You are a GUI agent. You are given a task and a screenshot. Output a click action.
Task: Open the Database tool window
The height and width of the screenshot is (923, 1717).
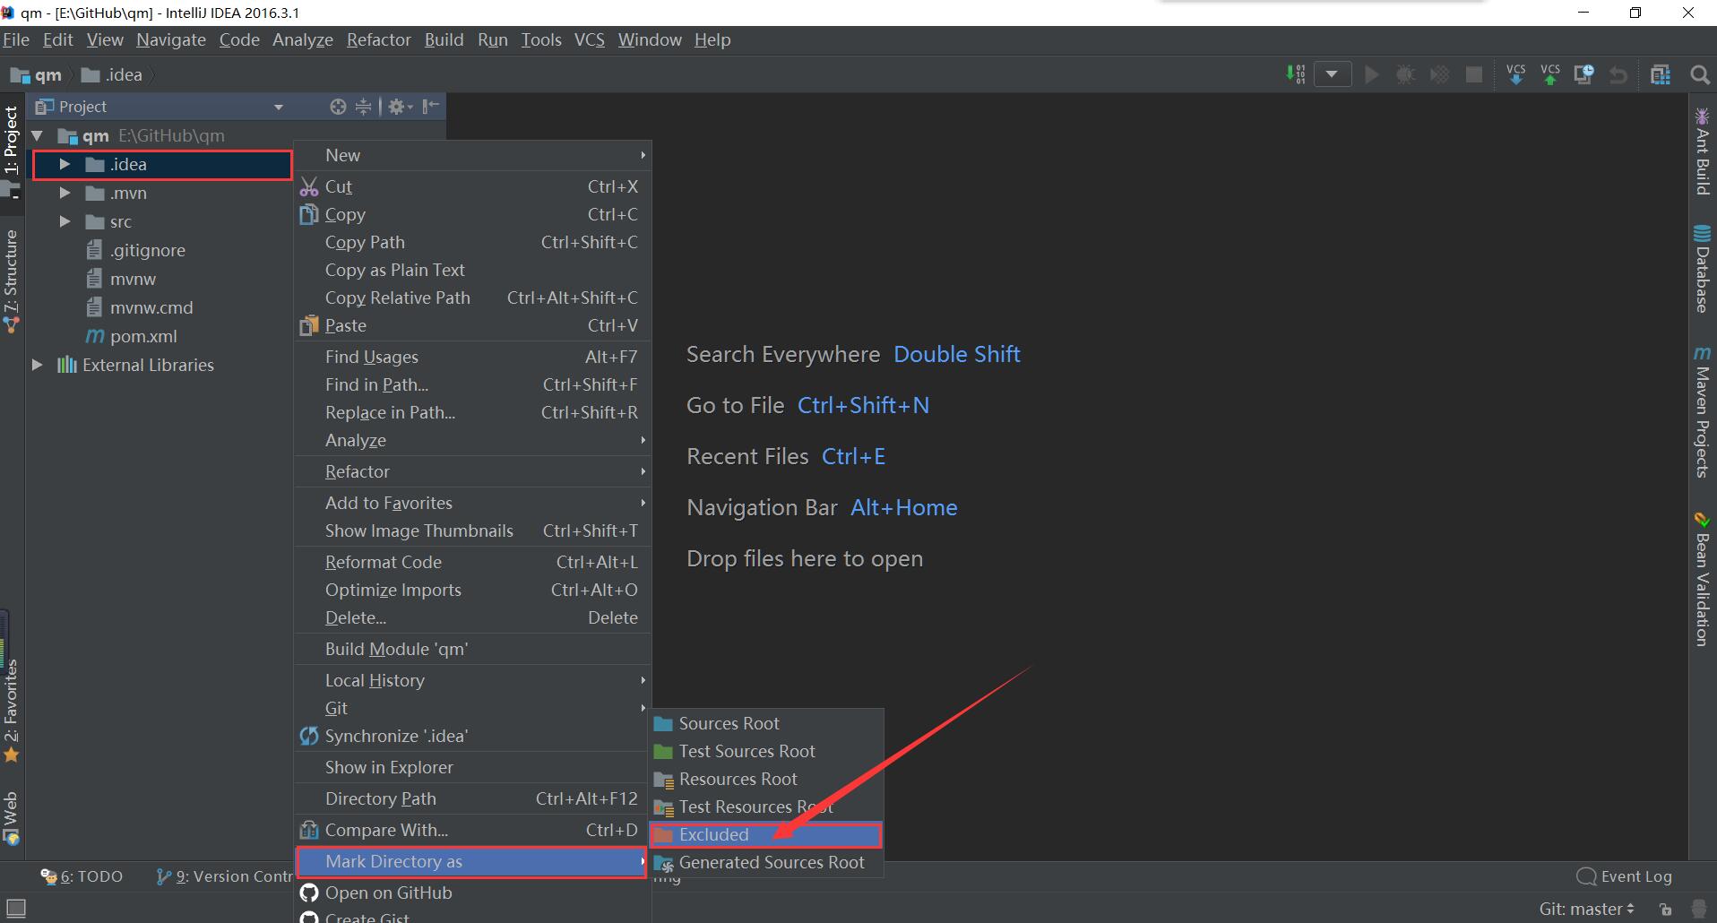[x=1702, y=268]
